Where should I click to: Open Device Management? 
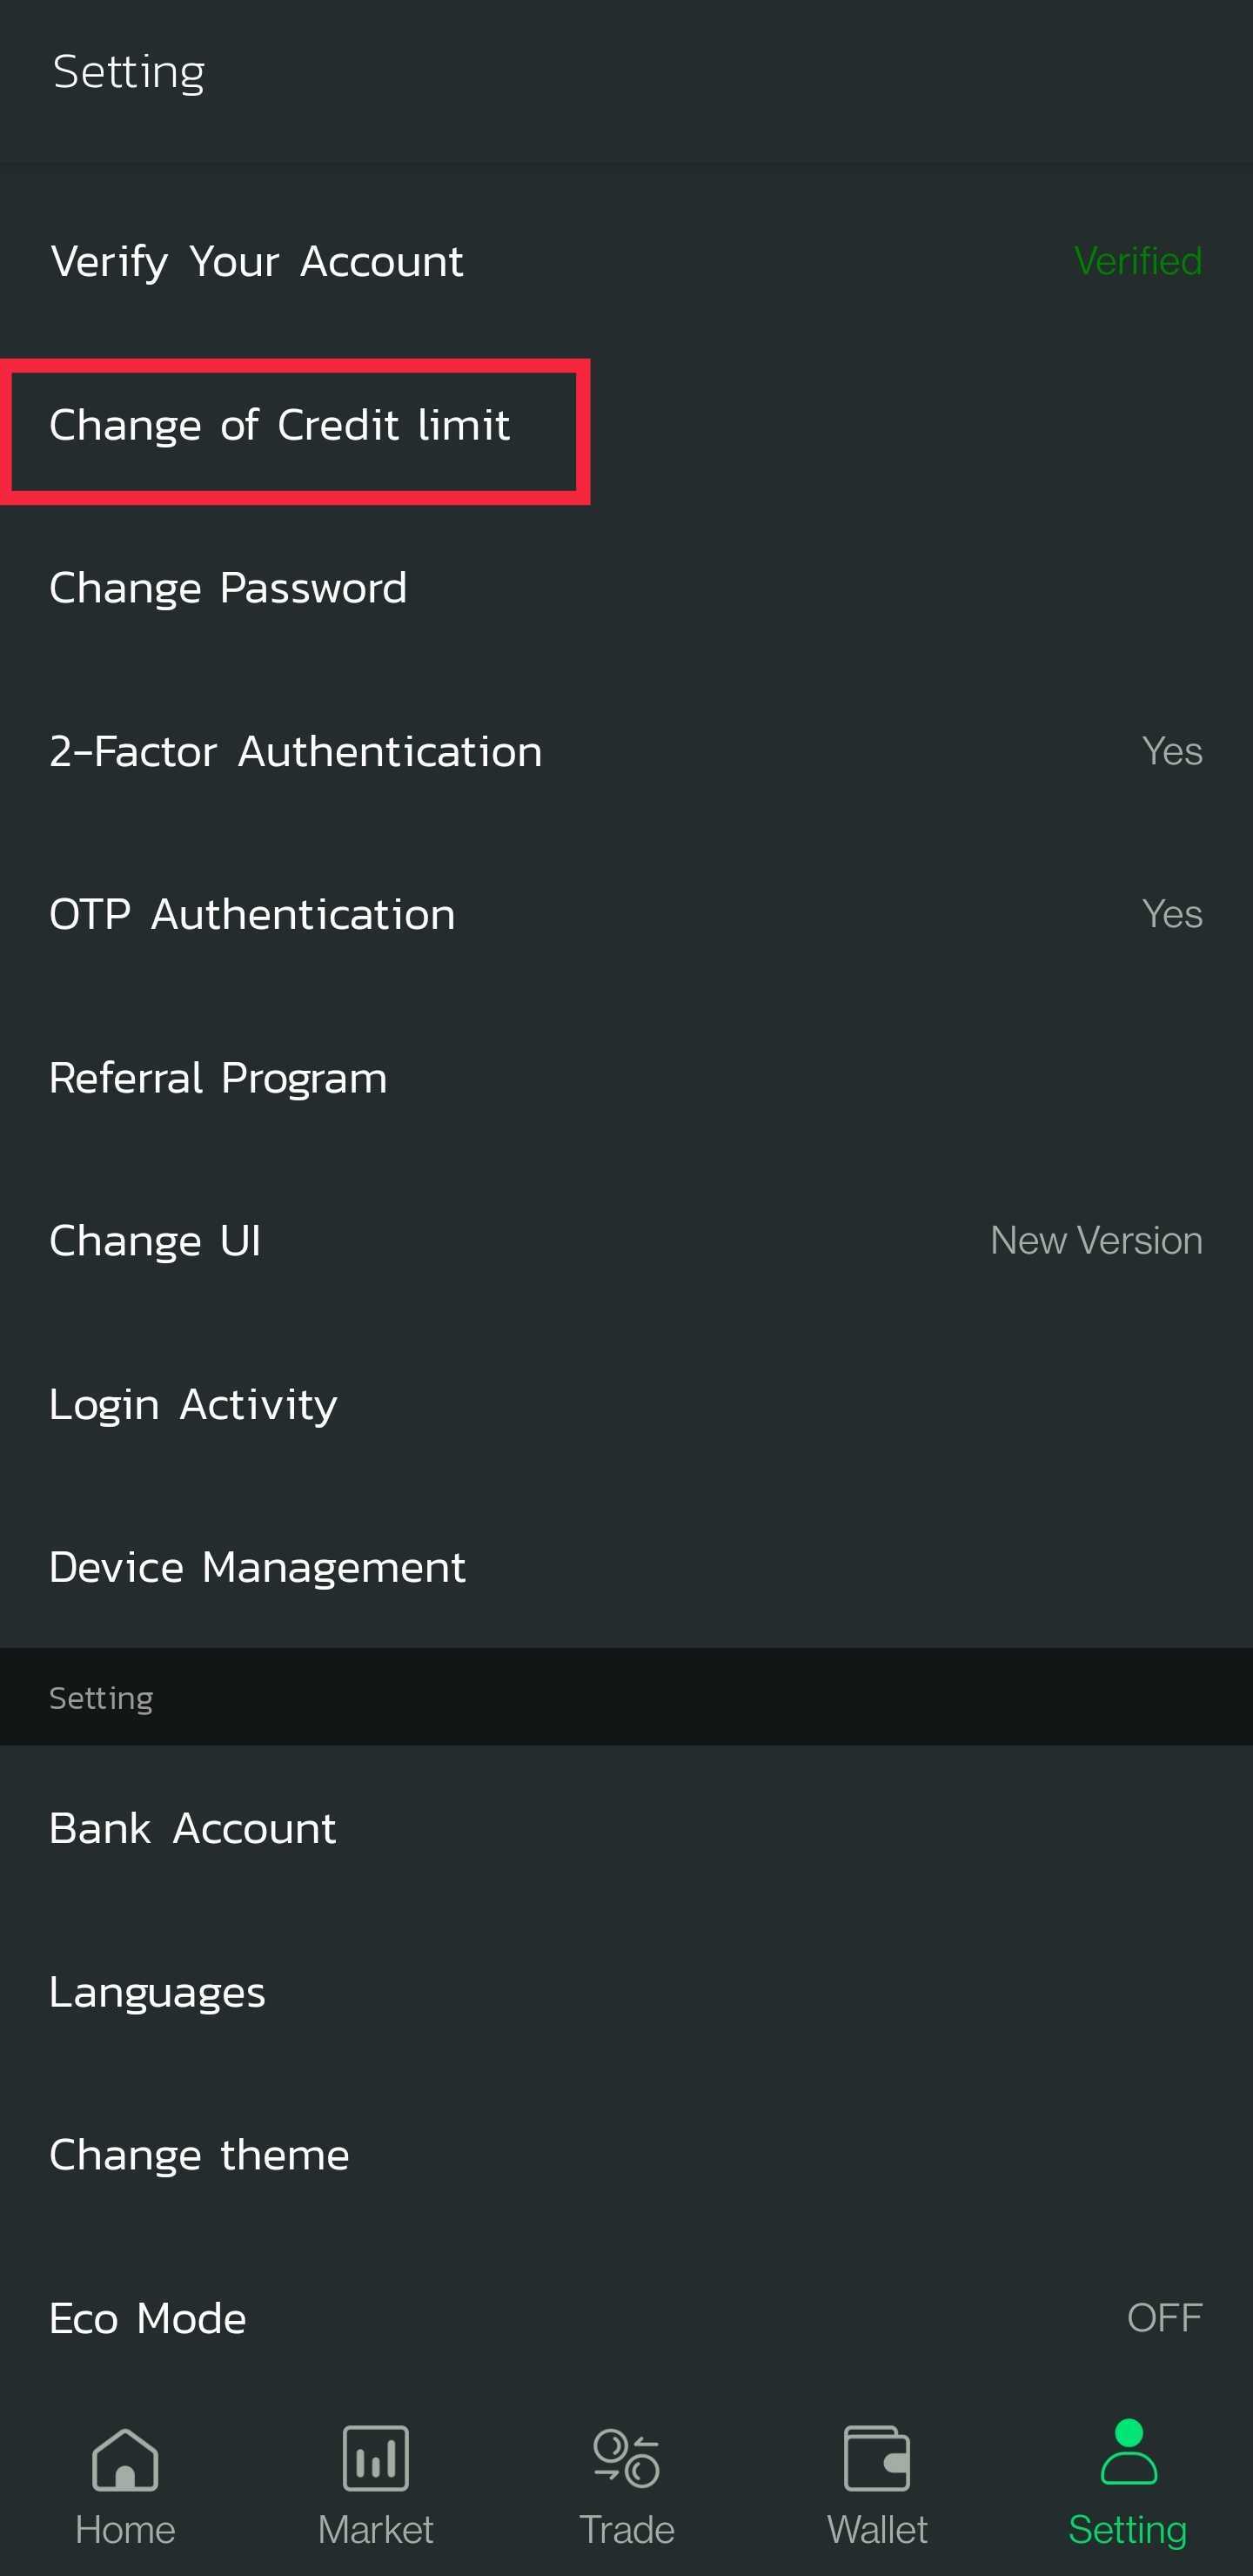(626, 1566)
